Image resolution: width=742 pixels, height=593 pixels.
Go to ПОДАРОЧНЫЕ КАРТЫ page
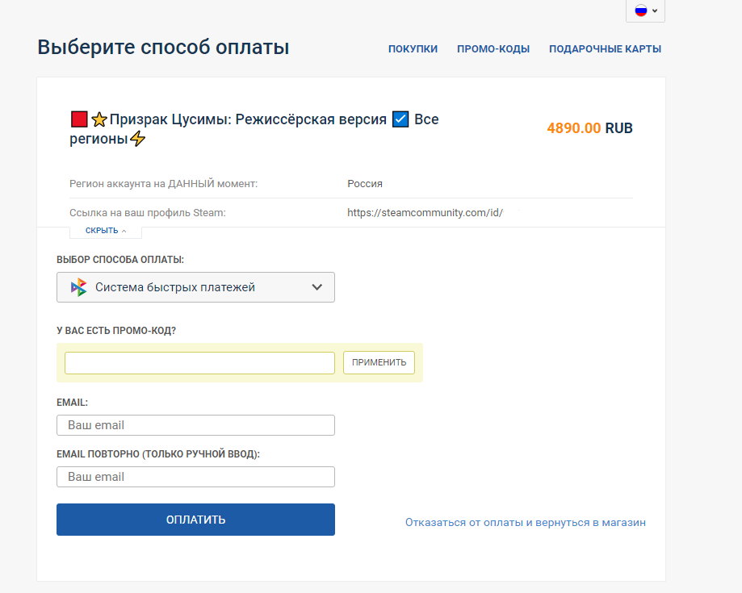[x=605, y=48]
